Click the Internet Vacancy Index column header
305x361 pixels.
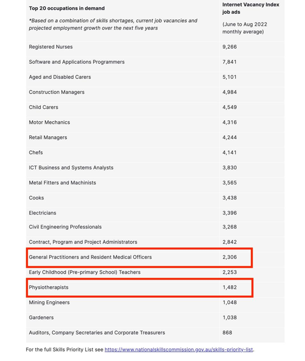(x=251, y=8)
